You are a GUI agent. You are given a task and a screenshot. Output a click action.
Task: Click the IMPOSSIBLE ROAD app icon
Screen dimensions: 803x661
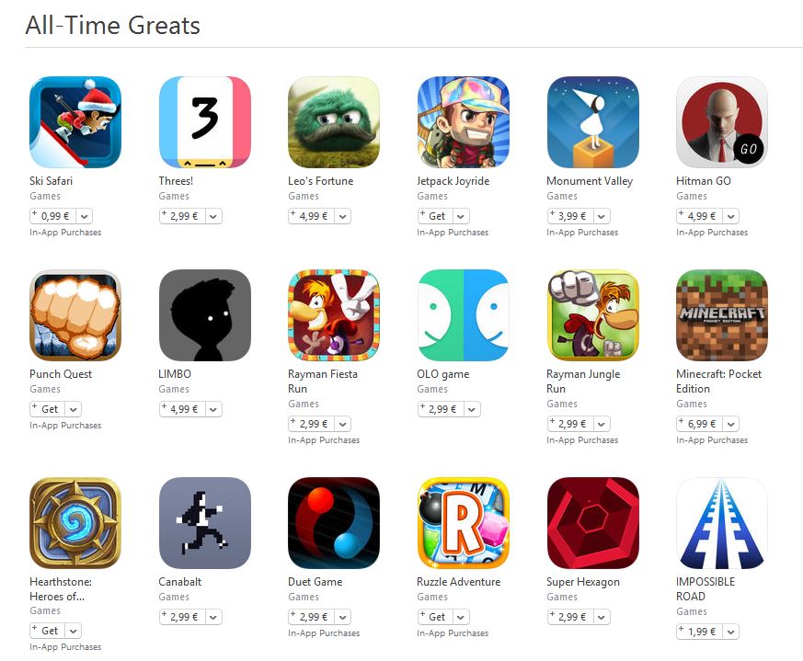click(722, 523)
